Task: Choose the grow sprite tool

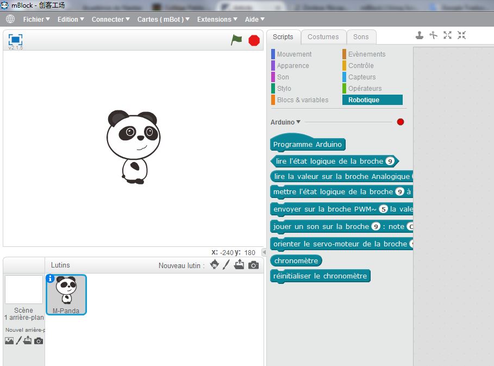Action: (447, 35)
